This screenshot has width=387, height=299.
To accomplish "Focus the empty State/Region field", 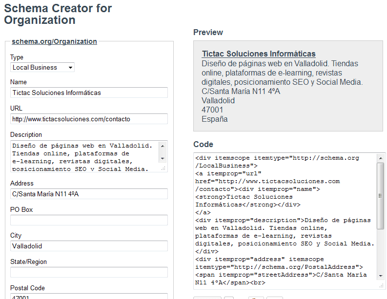I will tap(89, 272).
